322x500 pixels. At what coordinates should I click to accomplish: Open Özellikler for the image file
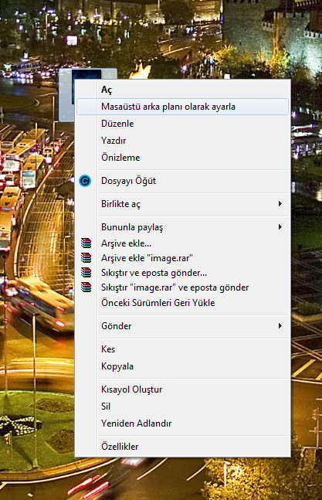182,447
